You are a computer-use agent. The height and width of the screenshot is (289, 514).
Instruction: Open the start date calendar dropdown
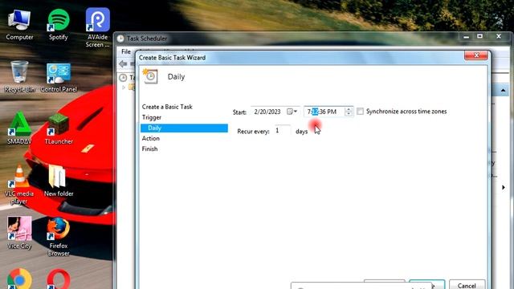[292, 112]
